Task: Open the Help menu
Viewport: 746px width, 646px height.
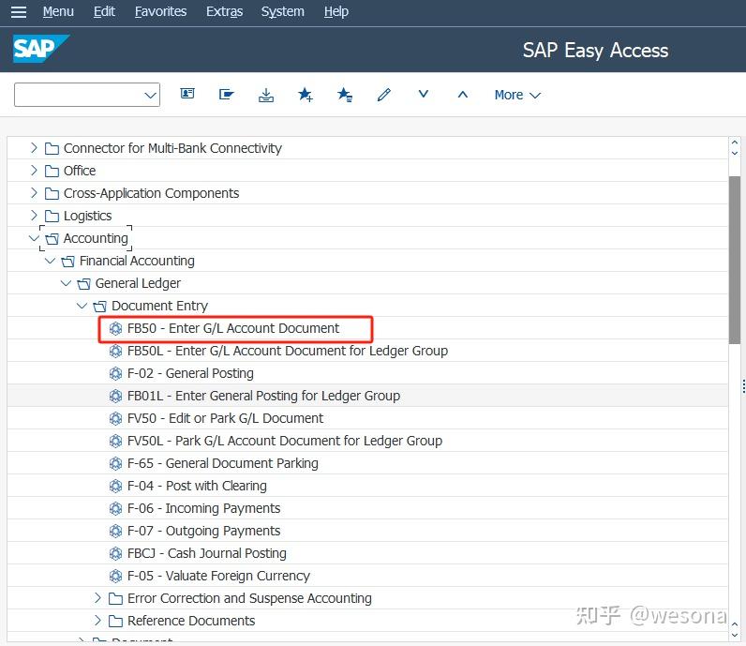Action: click(336, 11)
